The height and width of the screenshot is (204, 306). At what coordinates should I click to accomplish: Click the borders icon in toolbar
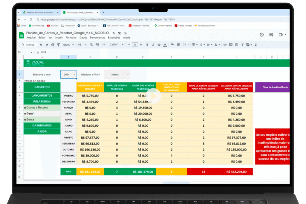tap(179, 45)
